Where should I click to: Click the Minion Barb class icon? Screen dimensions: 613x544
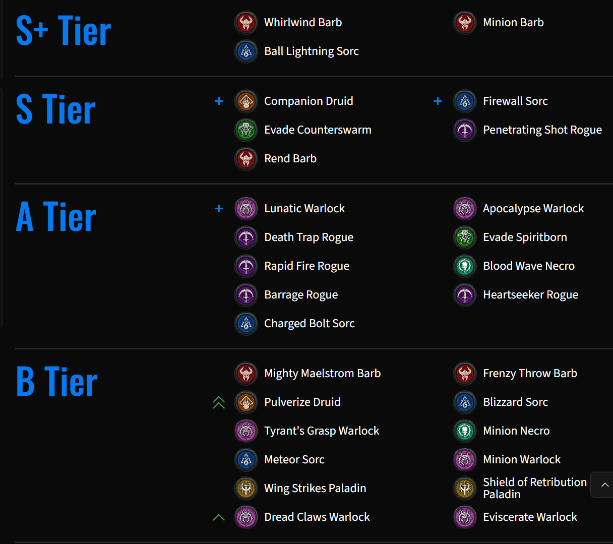click(465, 23)
